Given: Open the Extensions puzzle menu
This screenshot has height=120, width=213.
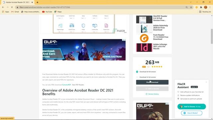Looking at the screenshot, I should (201, 7).
